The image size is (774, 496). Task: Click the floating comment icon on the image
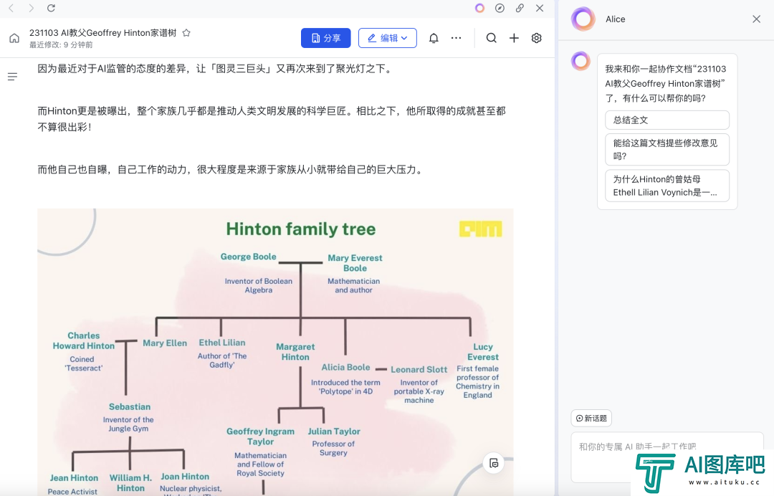[x=494, y=463]
